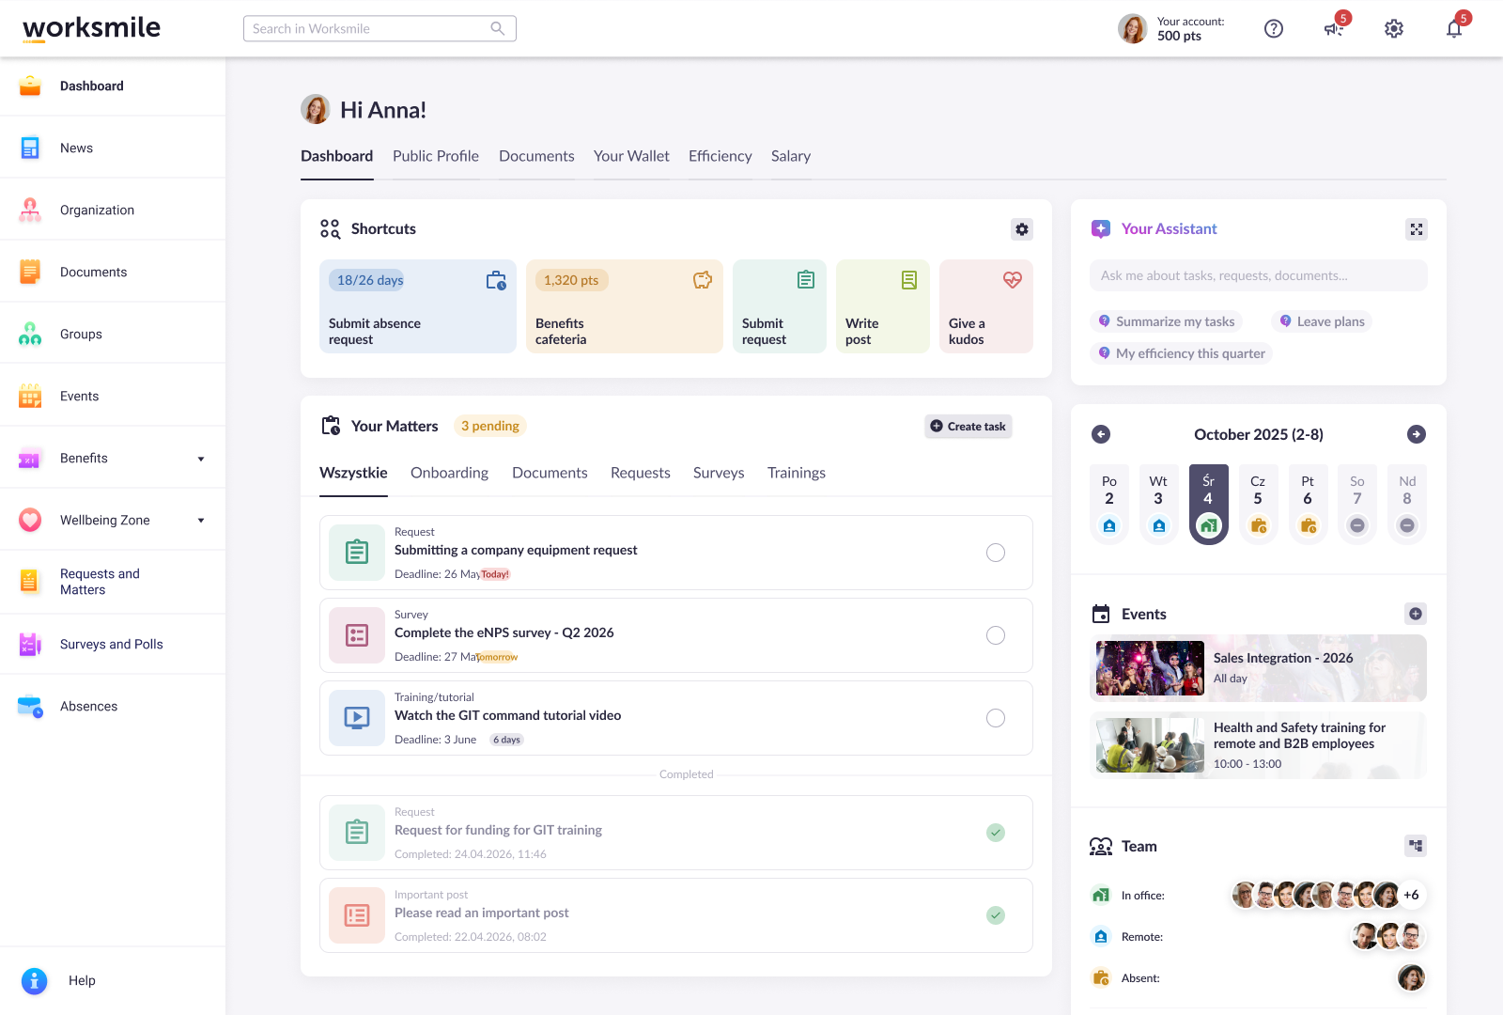Open the Surveys matters tab

click(719, 473)
